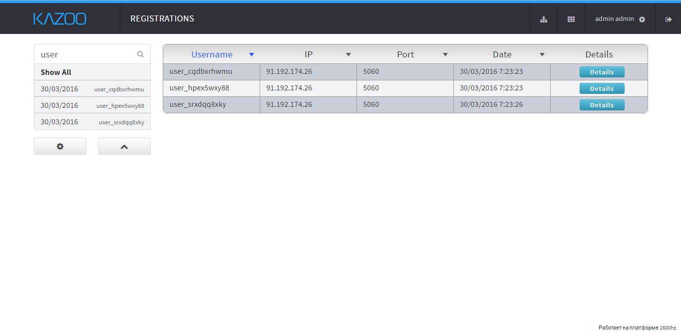
Task: Sort by Date column arrow
Action: [x=542, y=55]
